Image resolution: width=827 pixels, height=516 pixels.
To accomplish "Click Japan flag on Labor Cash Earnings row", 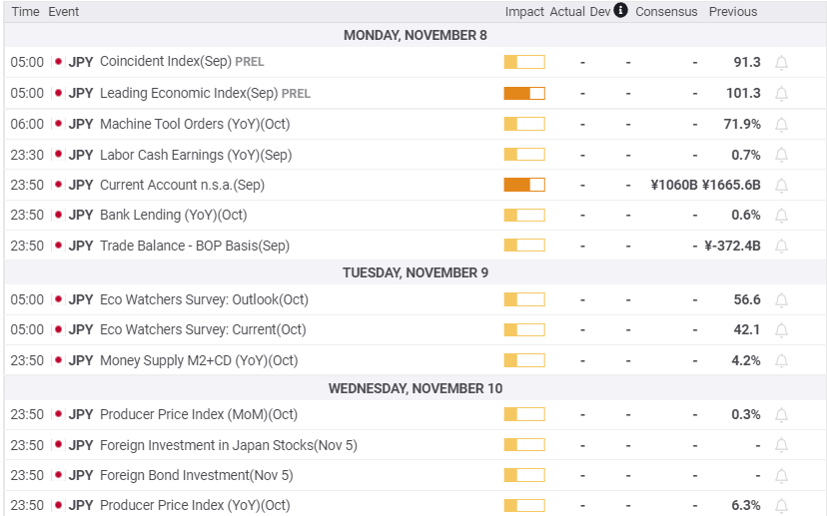I will coord(58,155).
